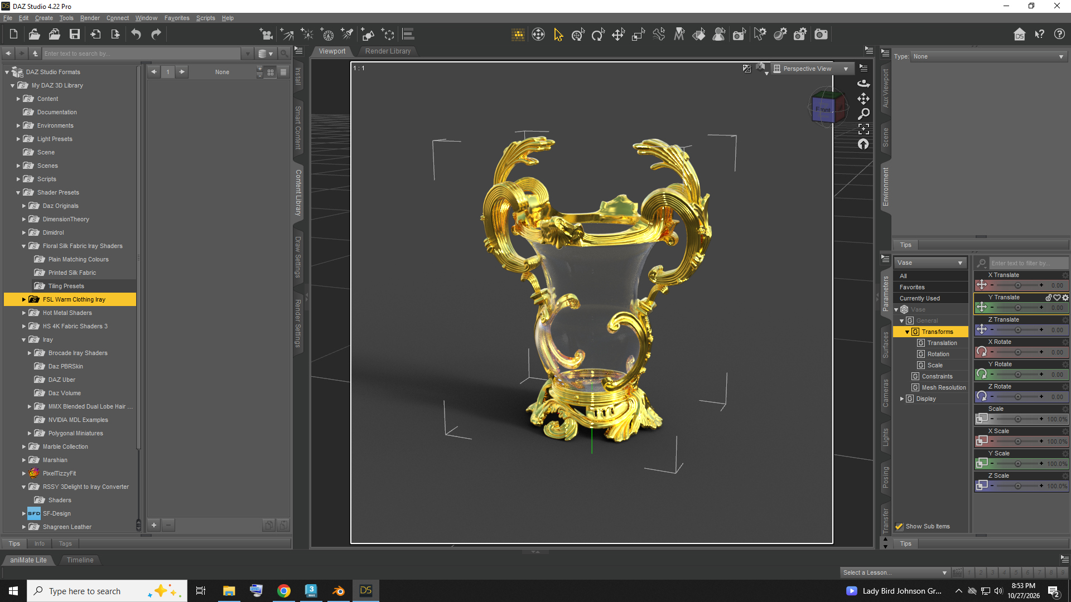Click the DAZ home icon in the toolbar
The height and width of the screenshot is (602, 1071).
pos(1020,35)
